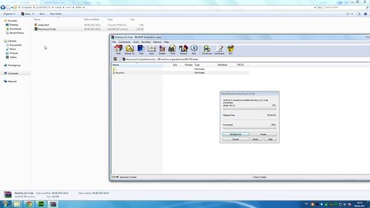
Task: Click the Find binoculars icon in WinRAR
Action: coord(172,50)
